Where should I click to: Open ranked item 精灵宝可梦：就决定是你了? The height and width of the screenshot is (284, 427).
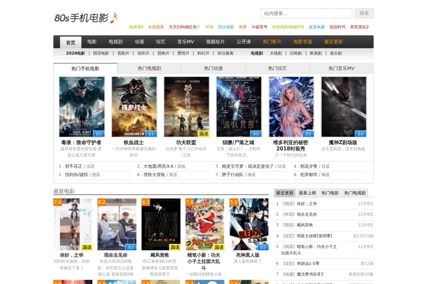click(x=248, y=166)
